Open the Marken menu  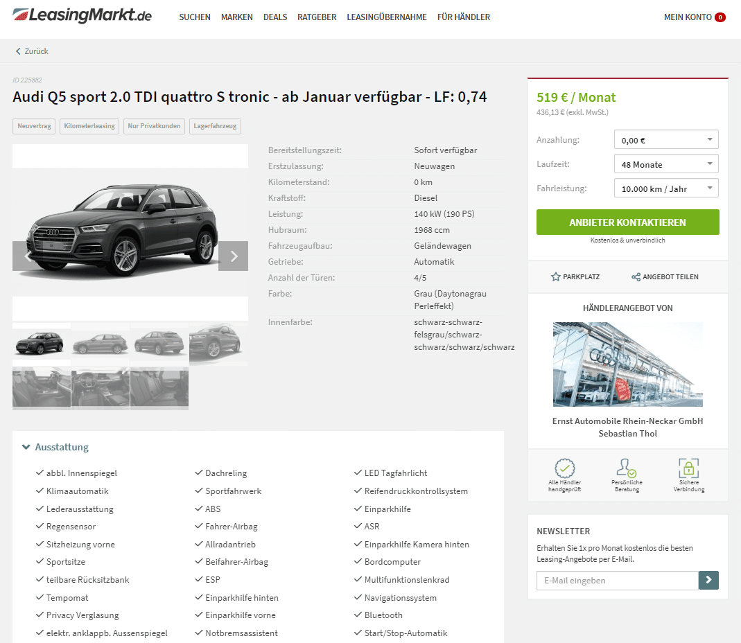(x=237, y=17)
